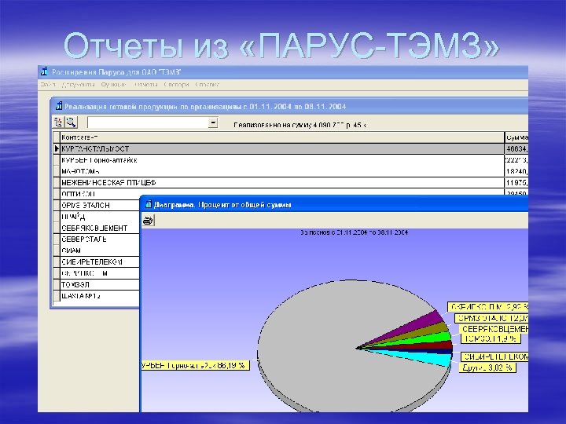Click the printer icon in the diagram window
The width and height of the screenshot is (566, 424).
click(x=148, y=221)
